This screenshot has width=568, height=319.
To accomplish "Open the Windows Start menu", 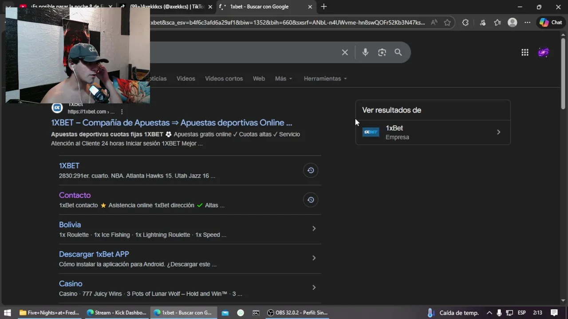I will 7,312.
